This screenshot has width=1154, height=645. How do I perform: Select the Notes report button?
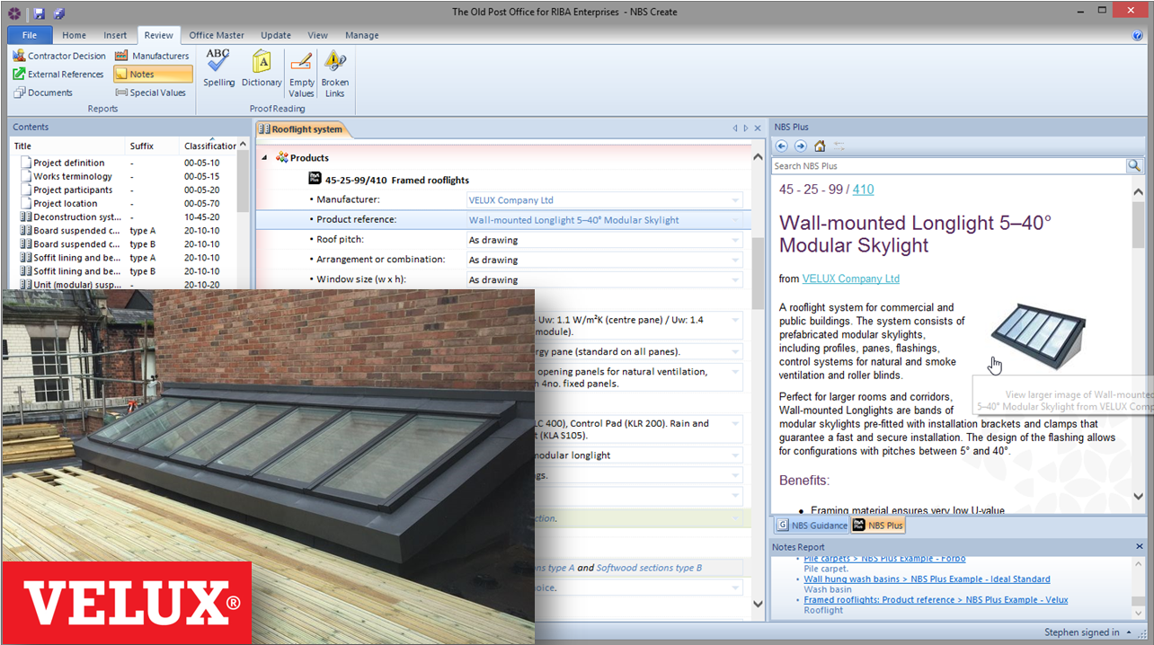tap(153, 74)
